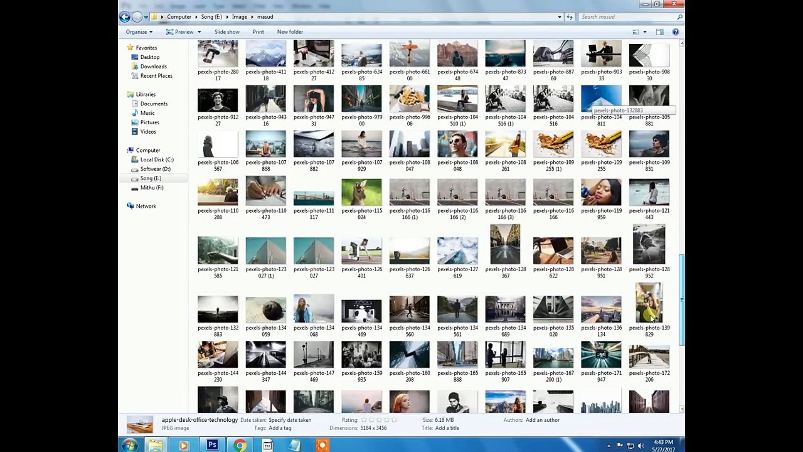
Task: Select kangaroo thumbnail pexels-photo-115024
Action: pos(361,192)
